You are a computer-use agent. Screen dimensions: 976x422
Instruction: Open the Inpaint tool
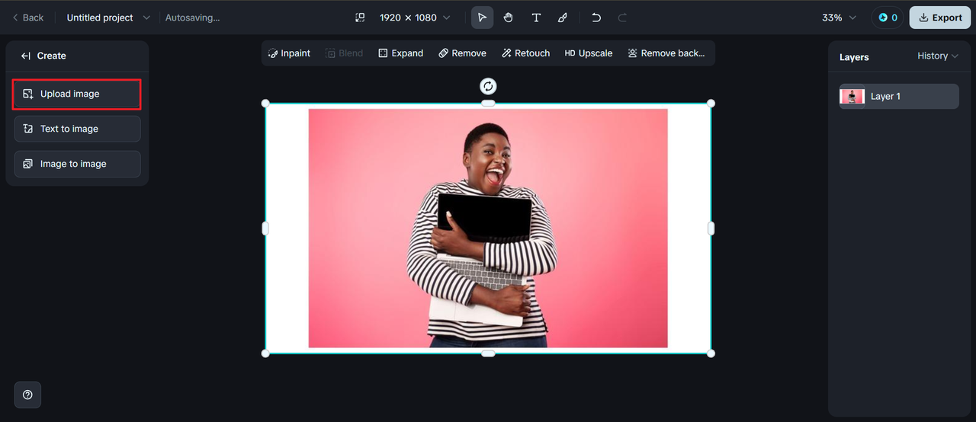[x=289, y=53]
